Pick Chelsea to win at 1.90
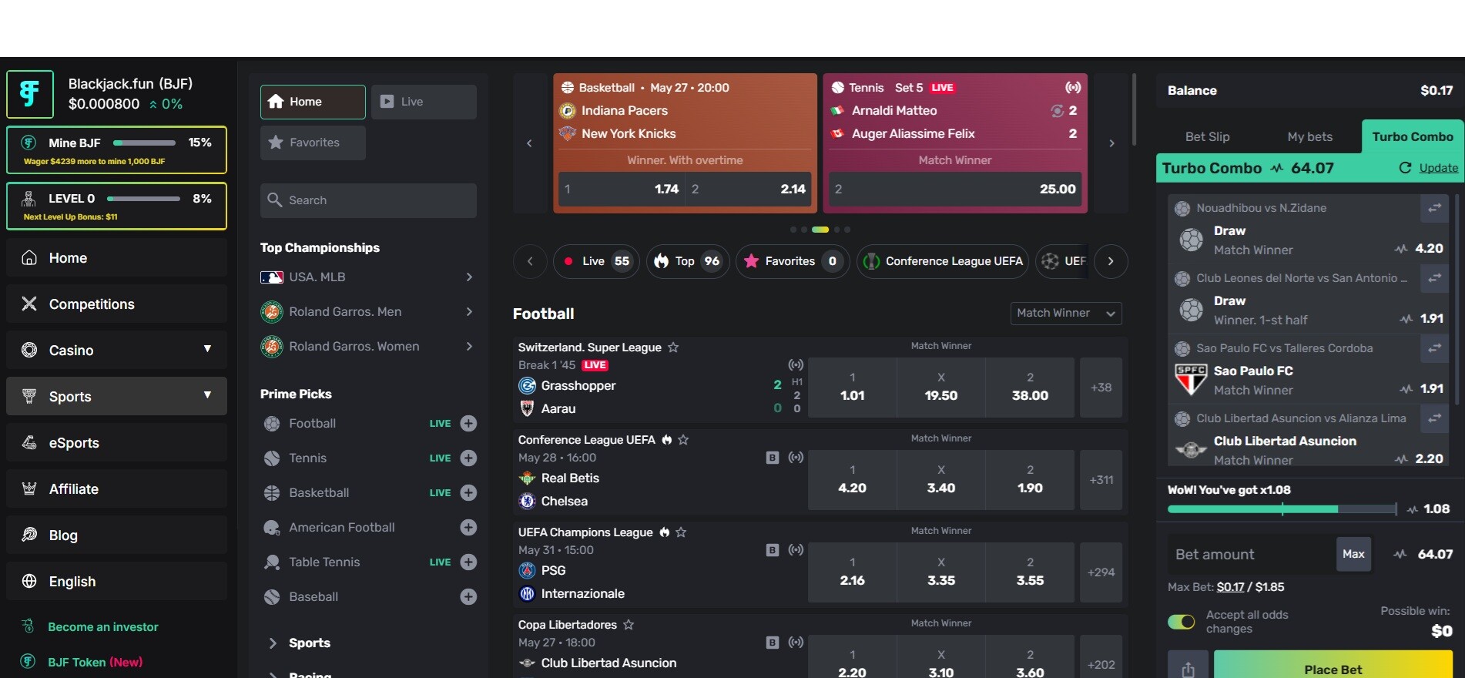The height and width of the screenshot is (678, 1465). (1030, 480)
